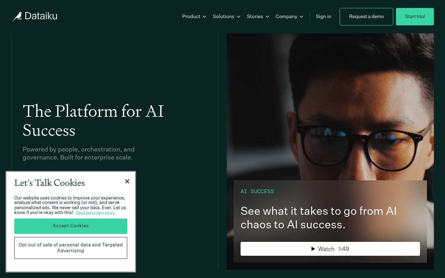Click Request a demo button
The image size is (445, 278).
(366, 17)
